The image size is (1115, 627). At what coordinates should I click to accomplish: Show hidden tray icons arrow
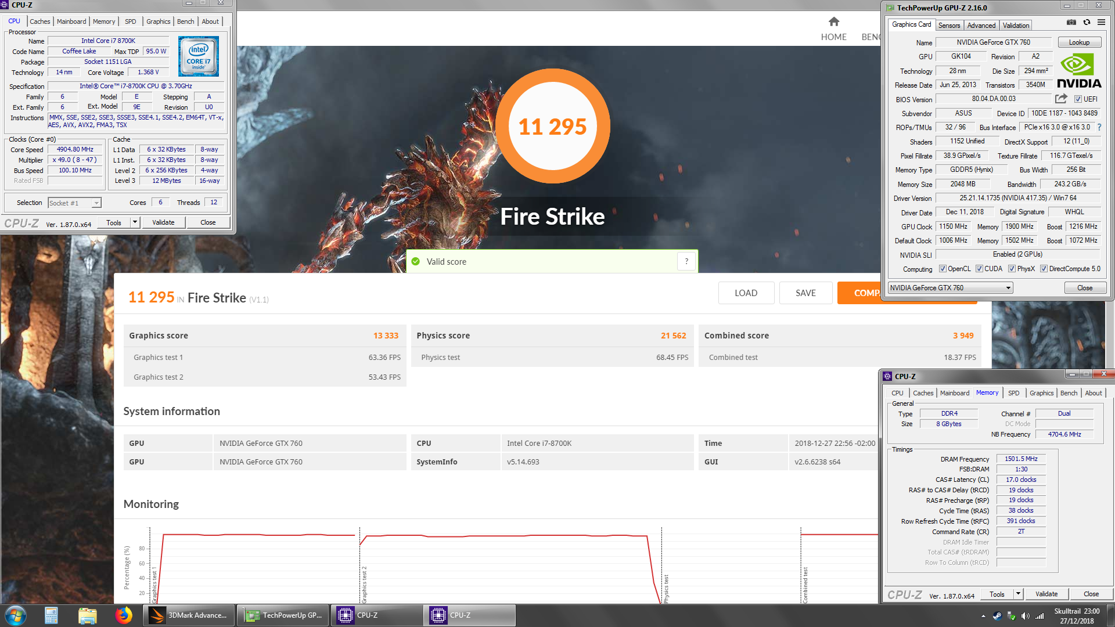coord(983,616)
